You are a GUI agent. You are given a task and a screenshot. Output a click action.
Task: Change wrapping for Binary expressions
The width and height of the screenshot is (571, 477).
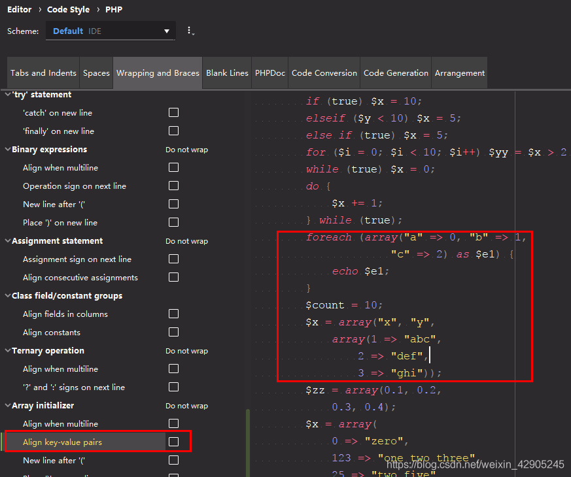[x=187, y=149]
